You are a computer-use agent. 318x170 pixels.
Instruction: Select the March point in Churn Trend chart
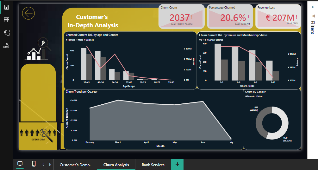click(118, 100)
